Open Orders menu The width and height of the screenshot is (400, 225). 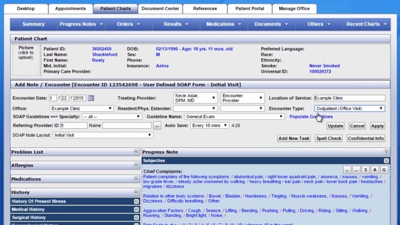tap(128, 24)
